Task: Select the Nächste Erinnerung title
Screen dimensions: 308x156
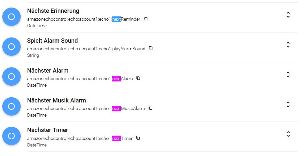Action: pyautogui.click(x=53, y=11)
